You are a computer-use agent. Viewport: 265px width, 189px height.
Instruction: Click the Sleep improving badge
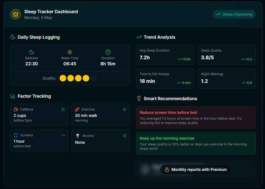[234, 14]
